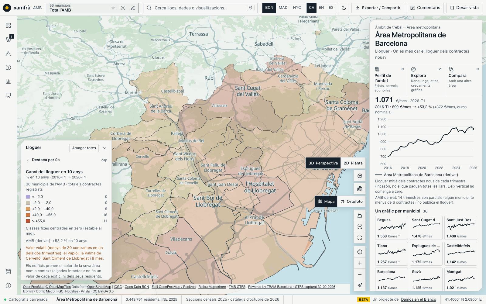Click the focus-on-area icon beside municipality selector
The width and height of the screenshot is (486, 304).
tap(123, 8)
